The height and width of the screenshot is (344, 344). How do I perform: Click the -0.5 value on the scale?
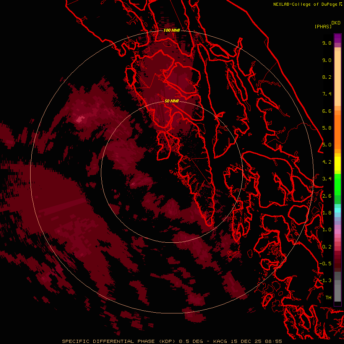(325, 264)
